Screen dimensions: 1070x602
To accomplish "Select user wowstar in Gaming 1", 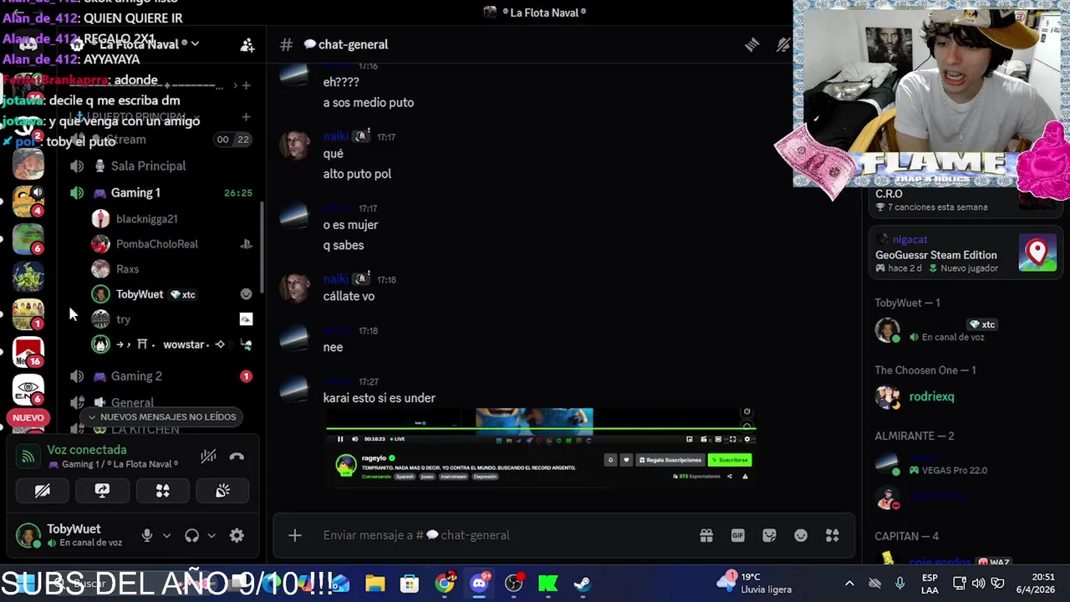I will click(x=171, y=344).
